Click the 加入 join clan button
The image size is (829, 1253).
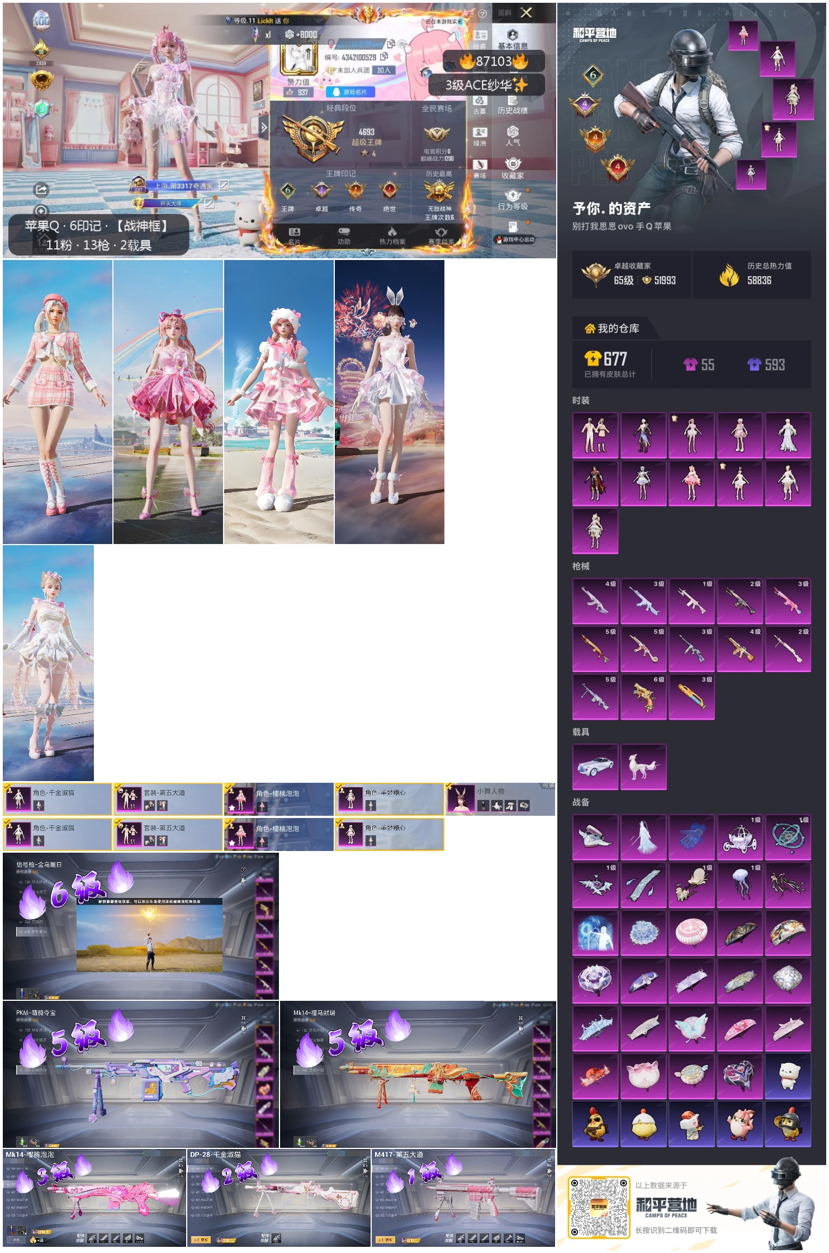point(383,70)
